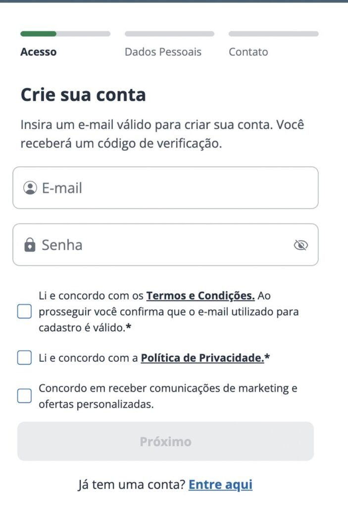Click the padlock icon in the Senha field
The image size is (348, 508).
pos(31,245)
